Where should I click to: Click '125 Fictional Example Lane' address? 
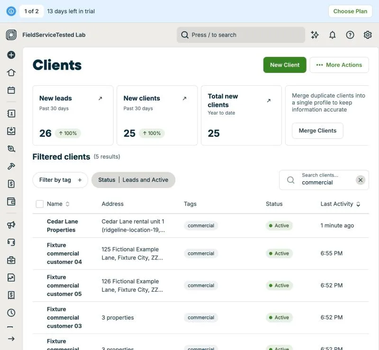132,253
